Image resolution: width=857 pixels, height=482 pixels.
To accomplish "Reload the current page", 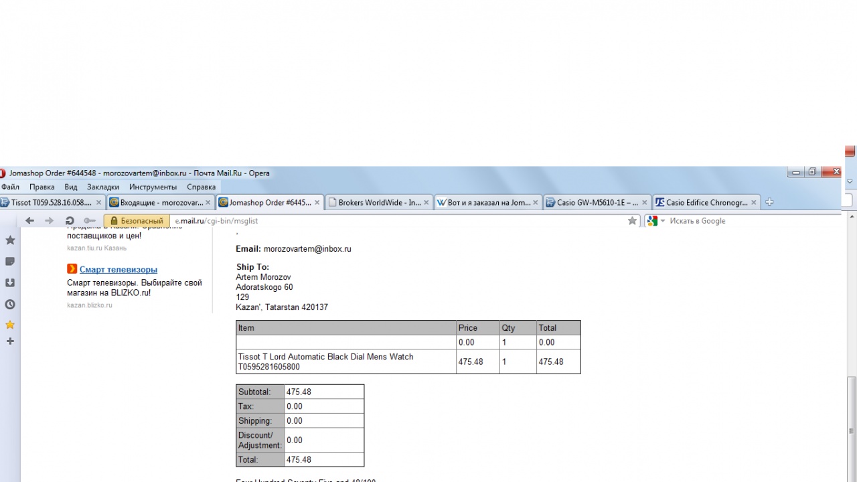I will point(70,221).
